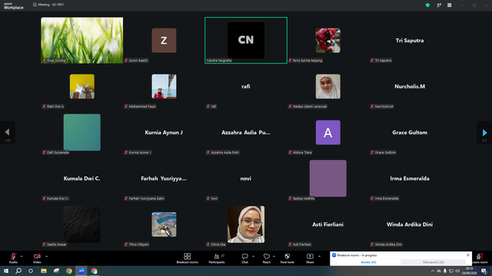This screenshot has height=276, width=492.
Task: Expand share options arrow next to Share
Action: (x=320, y=256)
